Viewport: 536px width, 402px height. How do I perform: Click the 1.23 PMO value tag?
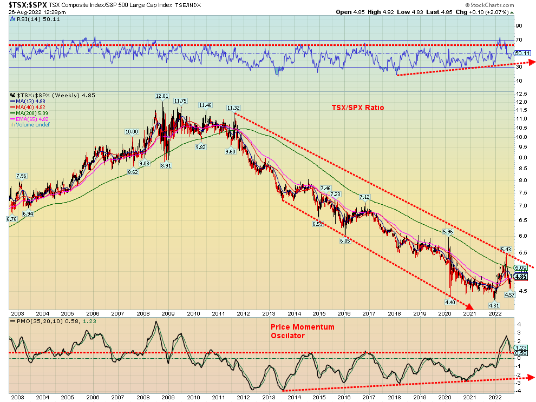(x=521, y=347)
